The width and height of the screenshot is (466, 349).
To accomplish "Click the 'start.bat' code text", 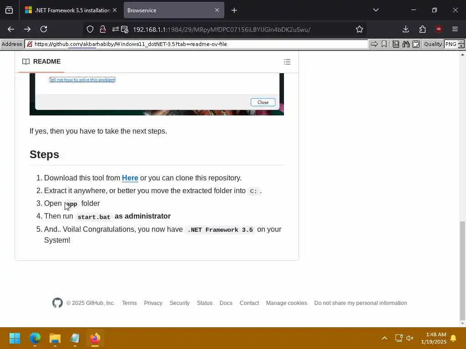I will [94, 217].
